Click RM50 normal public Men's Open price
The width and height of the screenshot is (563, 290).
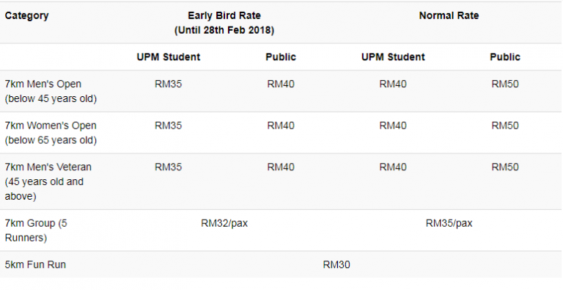(505, 84)
